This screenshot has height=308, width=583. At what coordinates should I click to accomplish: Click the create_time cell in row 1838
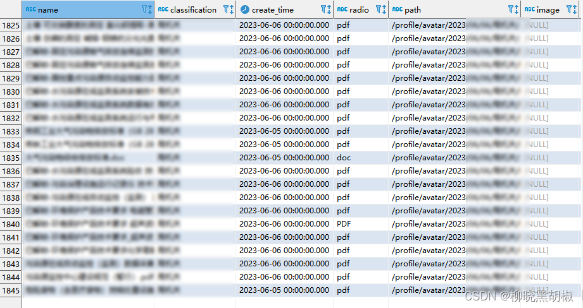285,198
